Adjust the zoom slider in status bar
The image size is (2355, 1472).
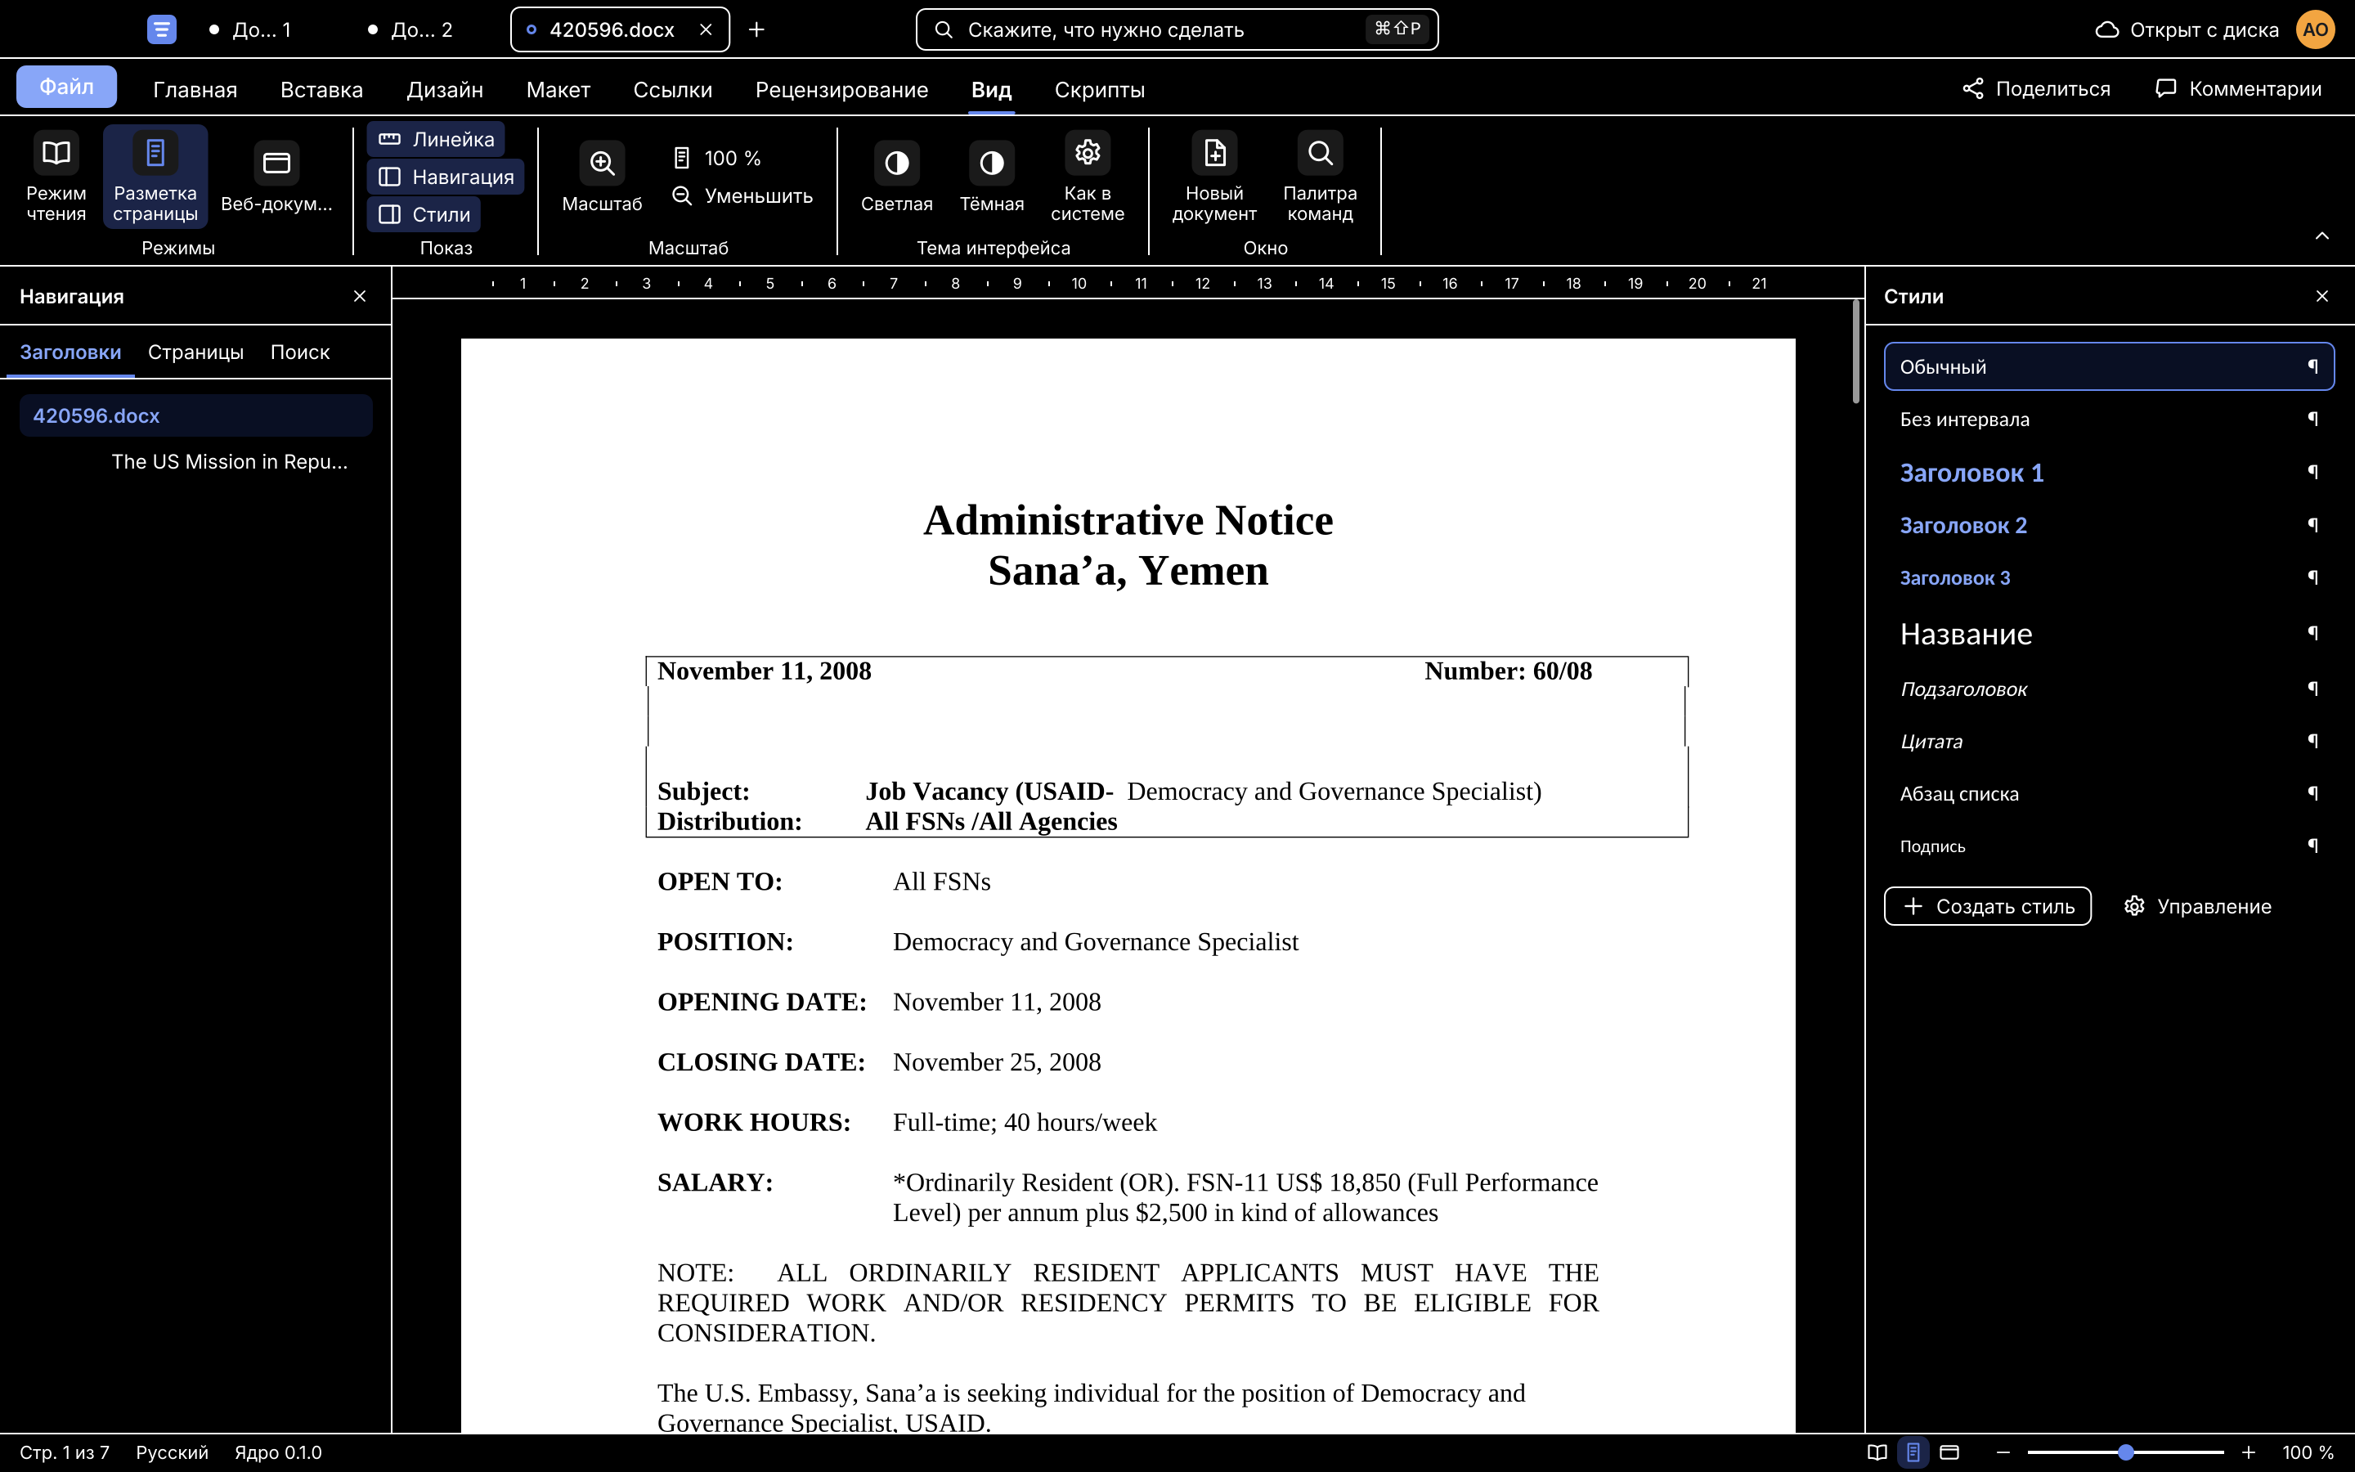(2125, 1452)
